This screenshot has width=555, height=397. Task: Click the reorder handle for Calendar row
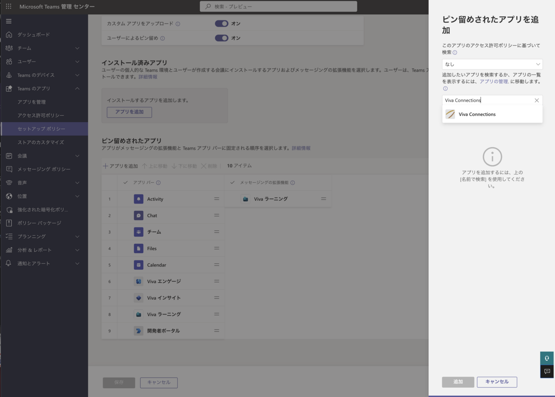coord(216,265)
